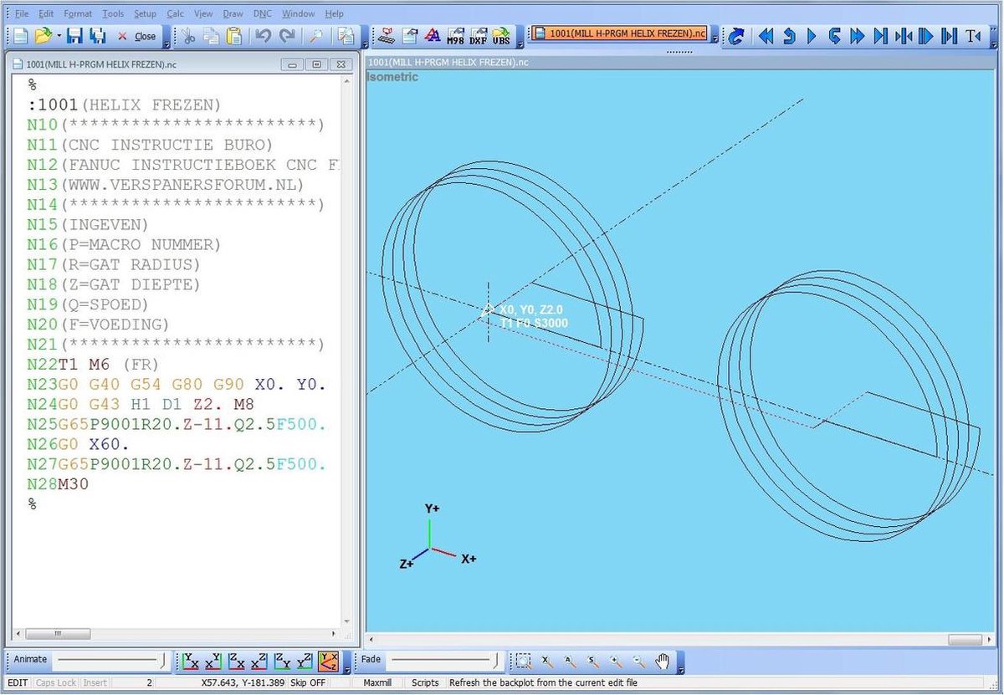Select the Save file icon
Screen dimensions: 1004x695
[74, 36]
